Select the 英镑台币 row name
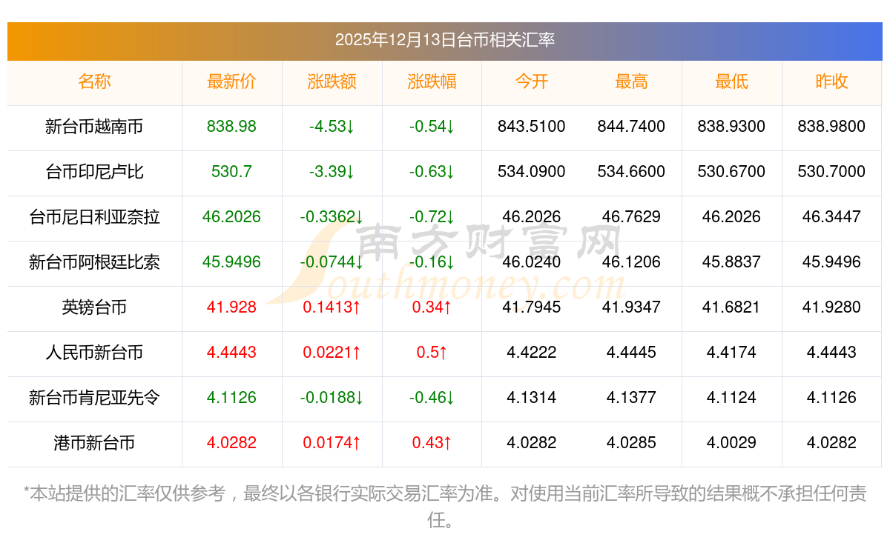Viewport: 890px width, 543px height. (94, 307)
